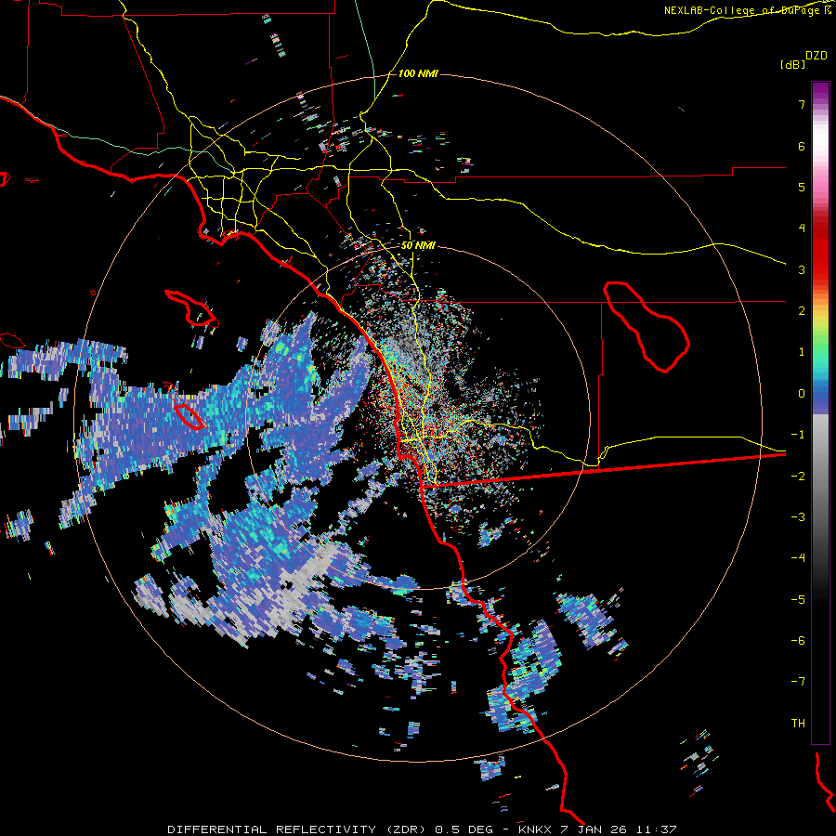836x836 pixels.
Task: Click the 7 value on the color scale
Action: click(802, 104)
